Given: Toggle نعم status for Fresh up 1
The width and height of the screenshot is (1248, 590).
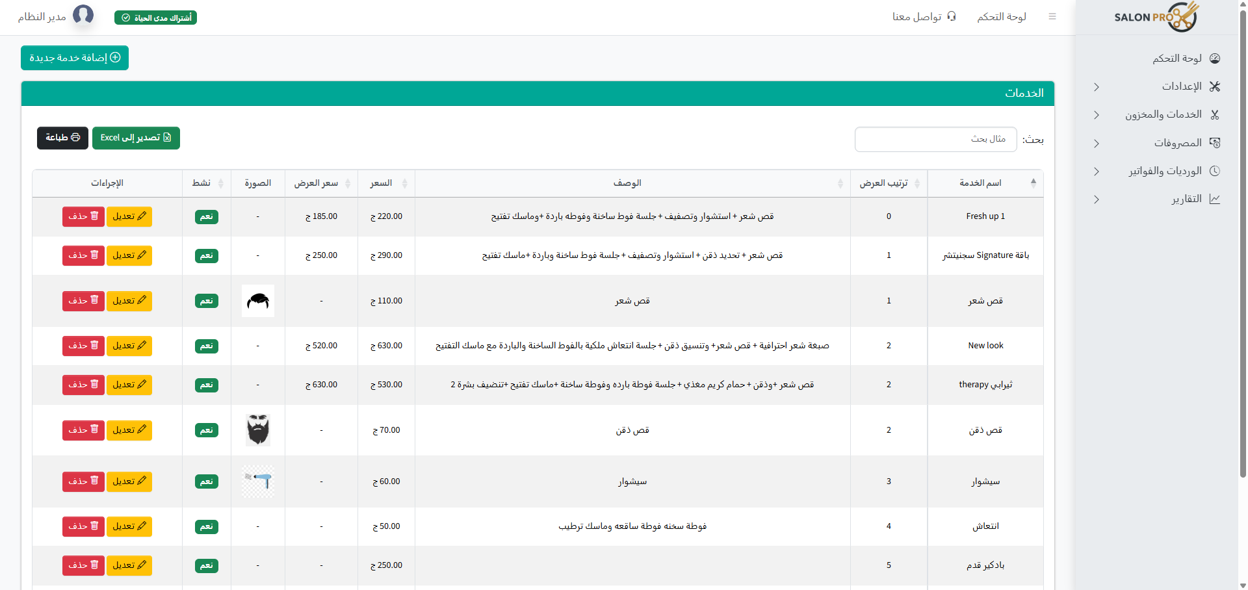Looking at the screenshot, I should click(206, 216).
